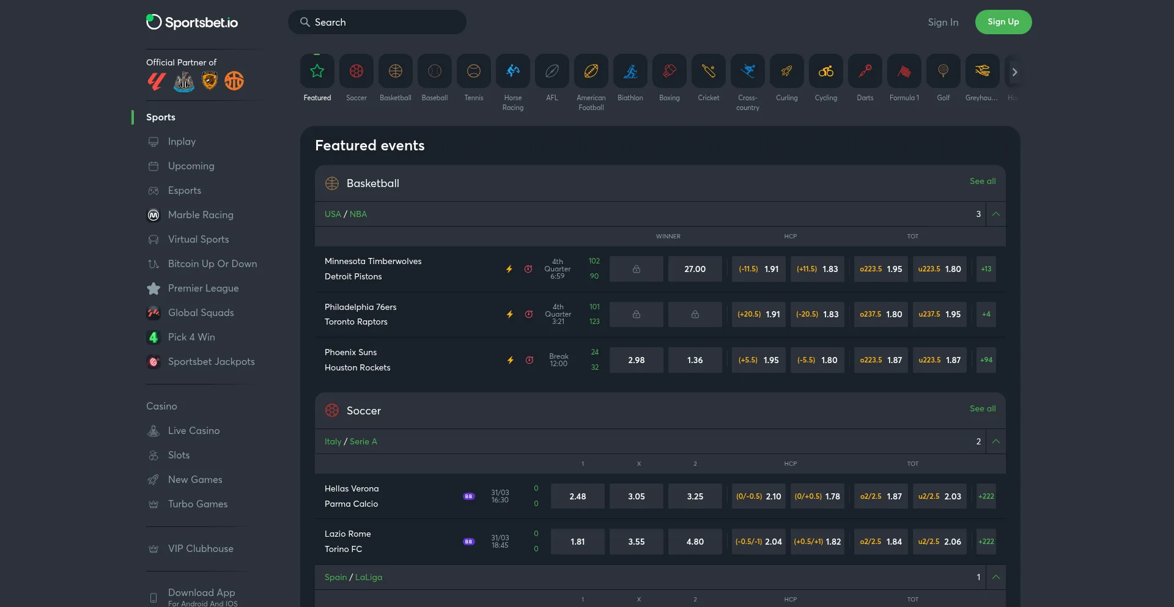This screenshot has height=607, width=1174.
Task: Collapse the USA / NBA league section
Action: (x=996, y=214)
